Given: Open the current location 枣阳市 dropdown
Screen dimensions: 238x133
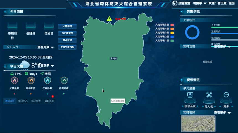Looking at the screenshot, I should coord(200,4).
